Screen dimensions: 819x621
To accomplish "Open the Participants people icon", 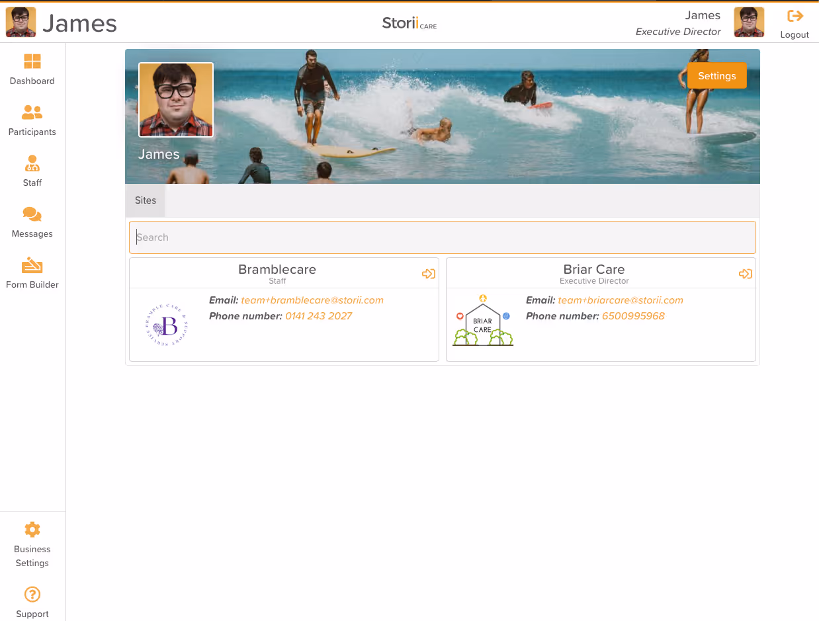I will (x=32, y=112).
